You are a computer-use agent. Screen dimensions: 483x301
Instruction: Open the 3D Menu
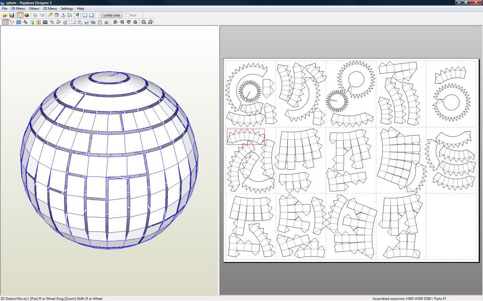click(18, 8)
